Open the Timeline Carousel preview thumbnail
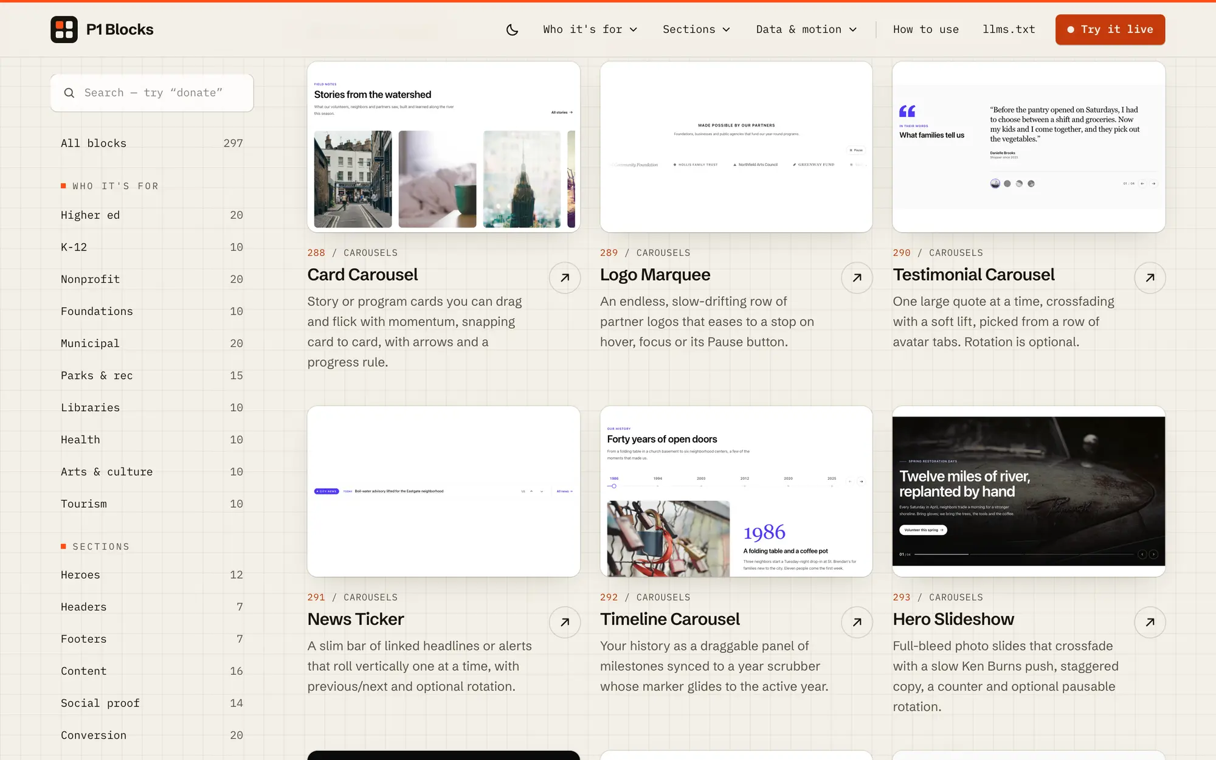 (736, 491)
